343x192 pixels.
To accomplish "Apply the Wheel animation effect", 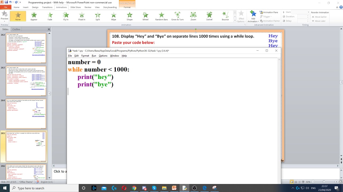I will (146, 16).
